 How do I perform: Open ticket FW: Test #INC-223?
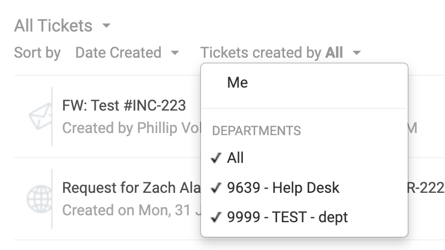click(x=124, y=105)
